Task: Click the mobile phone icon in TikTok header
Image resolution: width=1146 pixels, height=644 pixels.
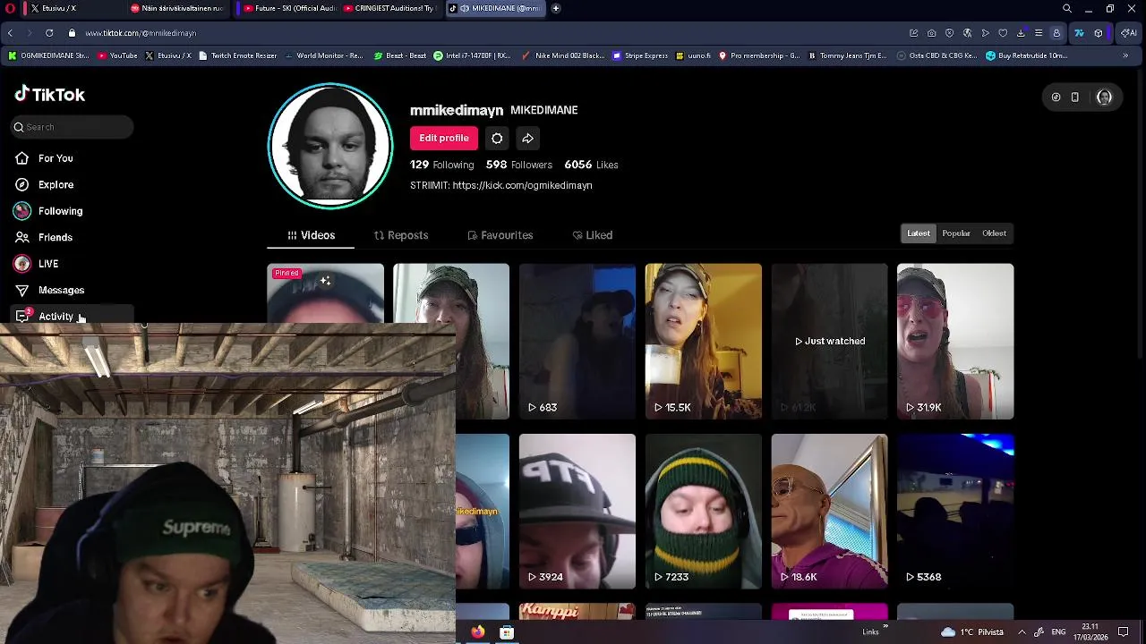Action: [1075, 97]
